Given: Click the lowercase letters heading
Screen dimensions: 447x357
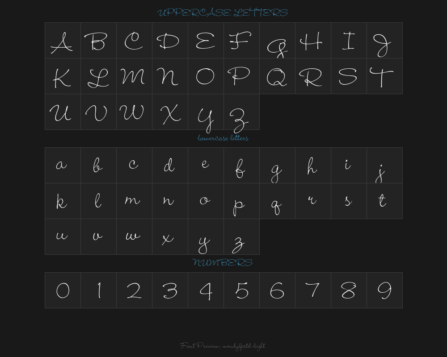Looking at the screenshot, I should [x=223, y=138].
